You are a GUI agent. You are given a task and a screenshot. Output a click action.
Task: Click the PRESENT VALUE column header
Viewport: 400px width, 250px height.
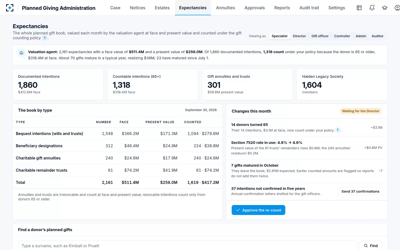[x=160, y=122]
